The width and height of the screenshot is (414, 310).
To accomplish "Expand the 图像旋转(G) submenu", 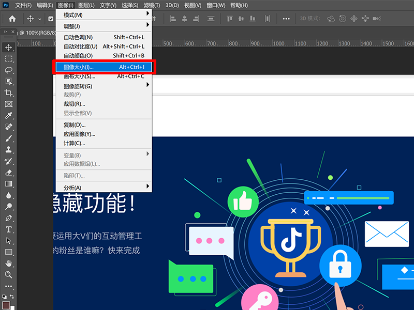I will 103,86.
